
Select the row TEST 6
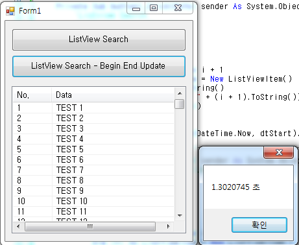(x=93, y=159)
